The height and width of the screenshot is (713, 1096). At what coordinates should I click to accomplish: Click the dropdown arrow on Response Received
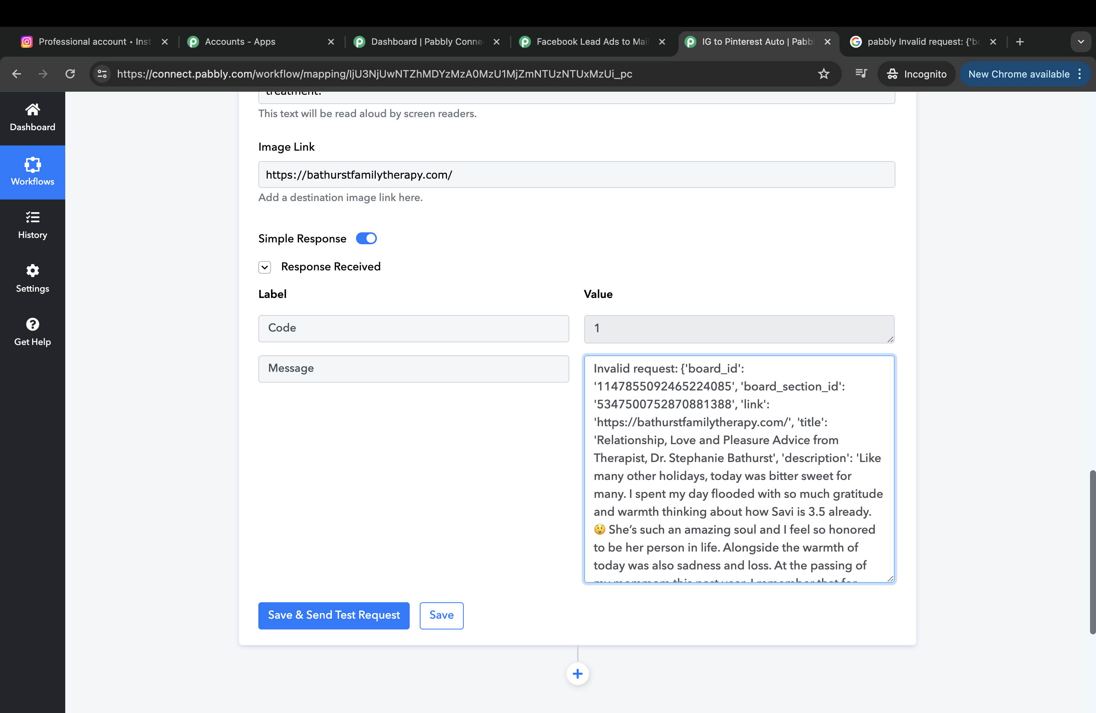pos(264,267)
